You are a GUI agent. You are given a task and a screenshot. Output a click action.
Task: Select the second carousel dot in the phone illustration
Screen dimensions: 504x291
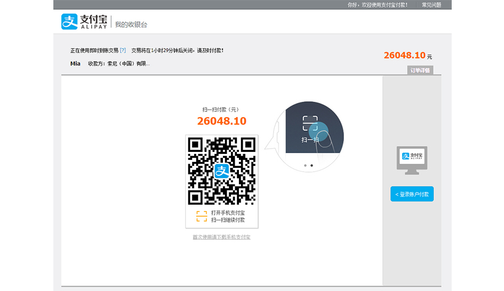(312, 165)
